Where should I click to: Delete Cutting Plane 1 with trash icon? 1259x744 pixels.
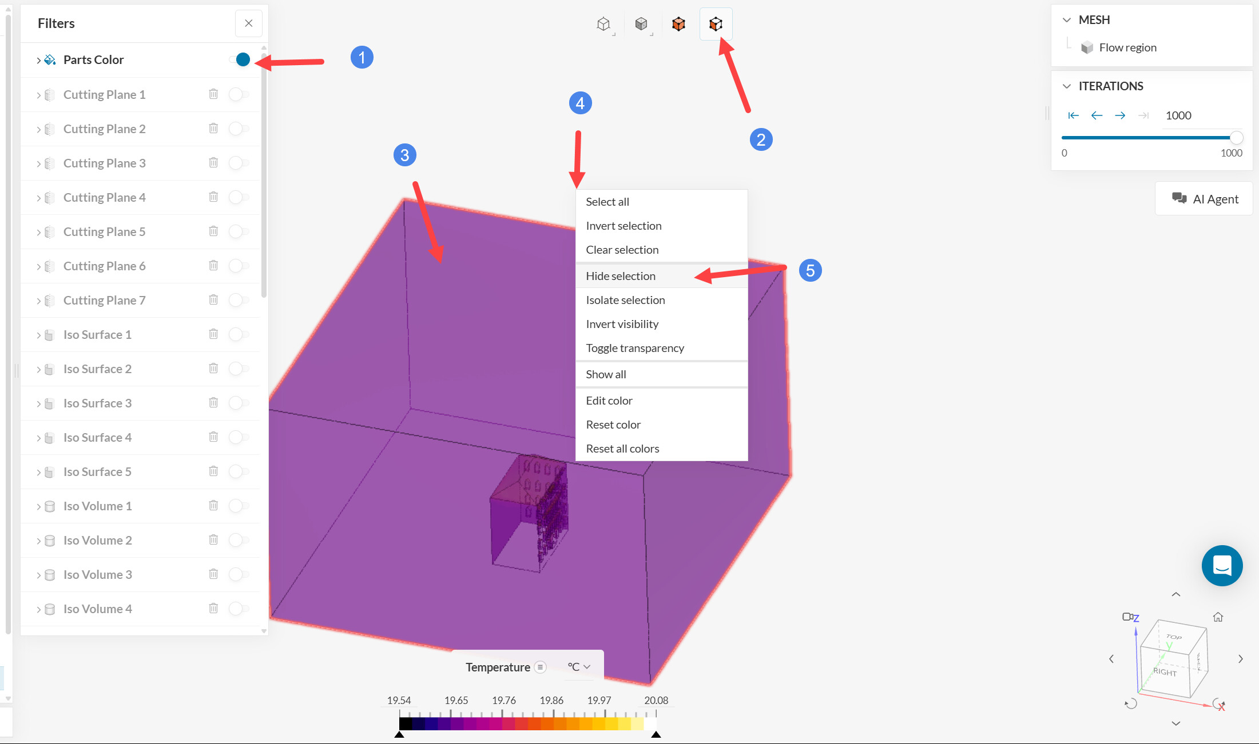pos(213,94)
